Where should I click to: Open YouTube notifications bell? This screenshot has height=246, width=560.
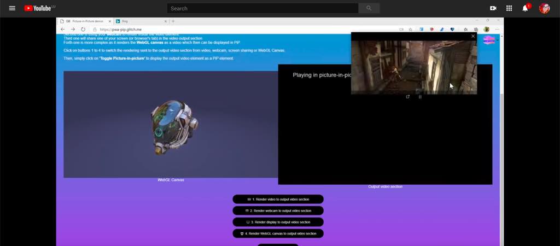click(x=525, y=8)
